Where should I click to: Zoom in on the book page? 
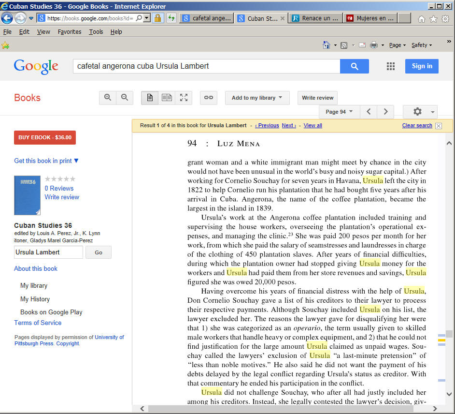pyautogui.click(x=108, y=98)
